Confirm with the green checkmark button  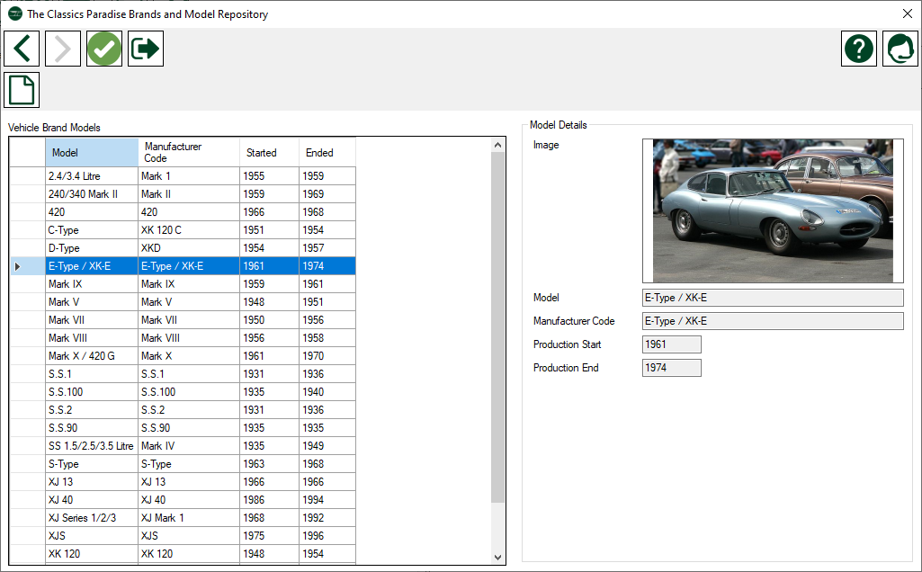click(104, 49)
